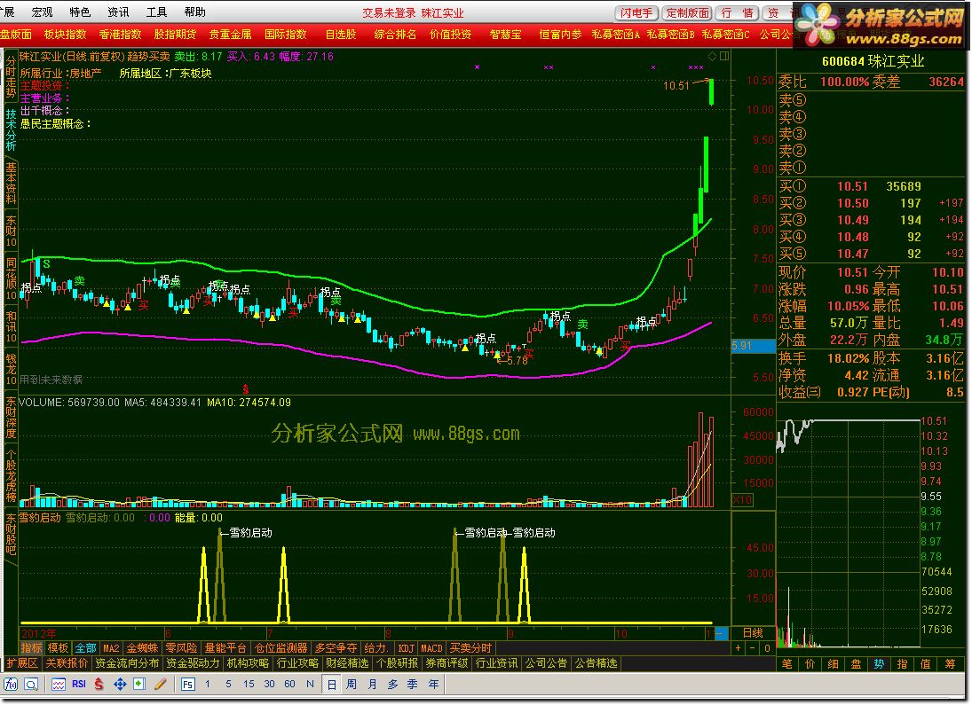Click the minus zoom button beside 日线
The height and width of the screenshot is (705, 972).
tap(753, 648)
